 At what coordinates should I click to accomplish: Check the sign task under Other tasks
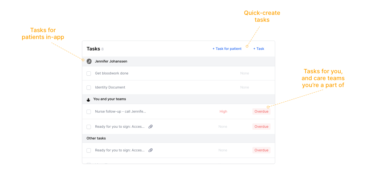(x=89, y=150)
